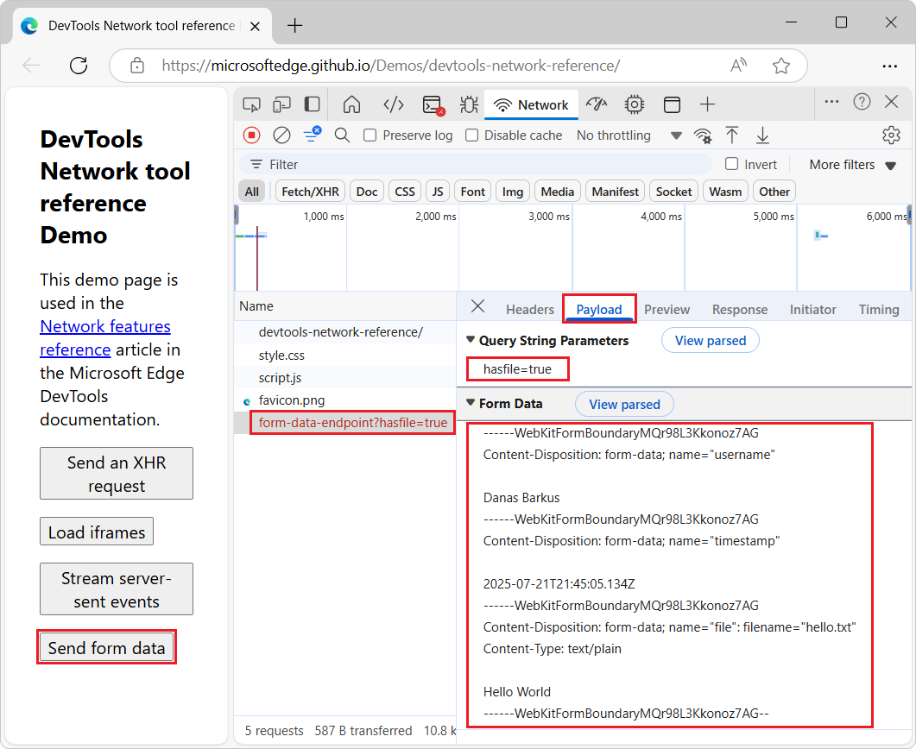This screenshot has width=916, height=749.
Task: Collapse the Query String Parameters section
Action: click(x=470, y=341)
